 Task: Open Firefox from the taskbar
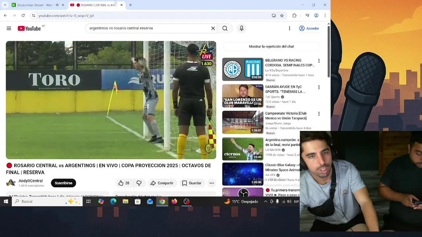pos(174,201)
